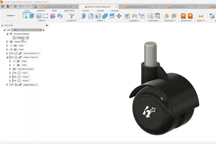Screen dimensions: 216x144
Task: Click the Measure ruler icon in Inspect
Action: (201, 16)
